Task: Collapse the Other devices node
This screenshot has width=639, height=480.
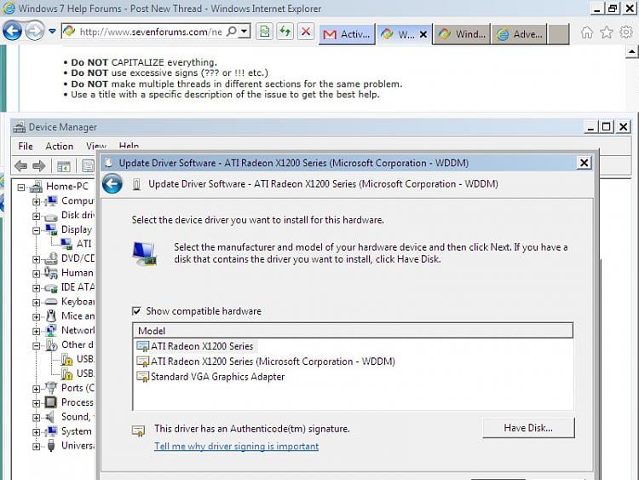Action: click(x=37, y=346)
